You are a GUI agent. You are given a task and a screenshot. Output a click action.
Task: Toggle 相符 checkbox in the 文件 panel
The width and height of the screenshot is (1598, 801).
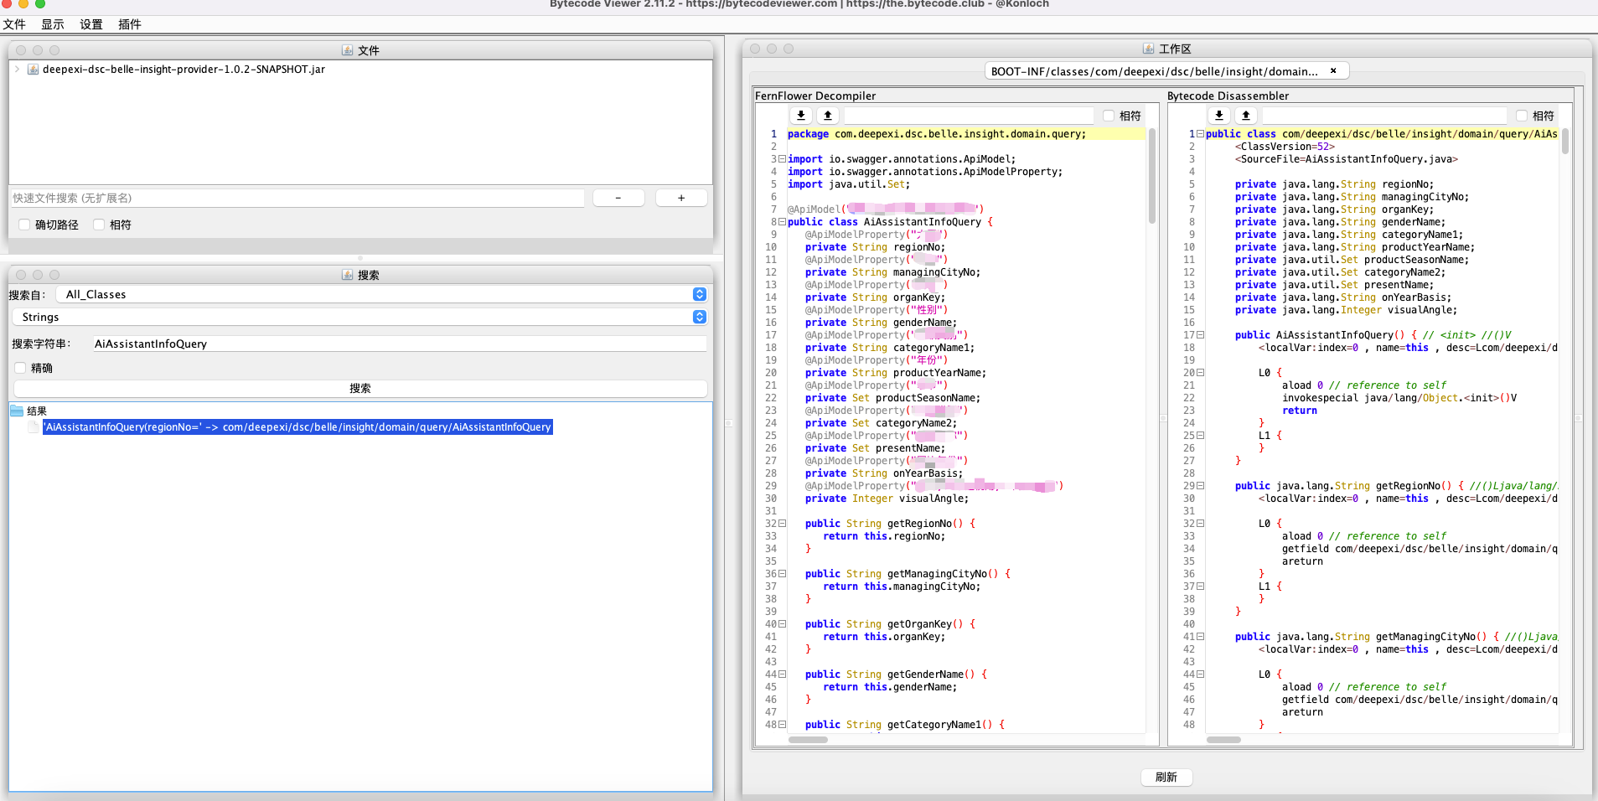coord(99,225)
